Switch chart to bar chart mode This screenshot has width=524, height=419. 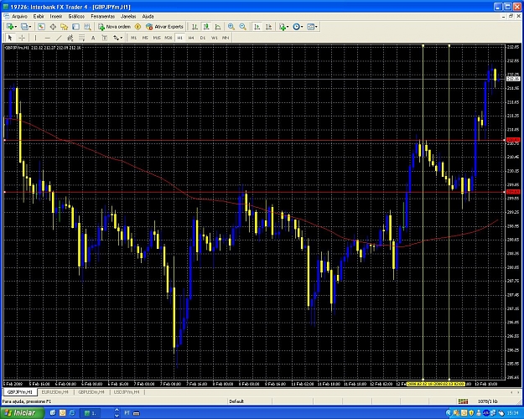[x=195, y=27]
